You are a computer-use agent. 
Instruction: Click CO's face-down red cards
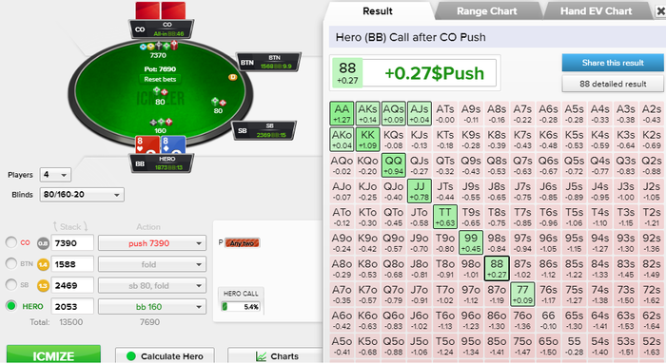[161, 10]
